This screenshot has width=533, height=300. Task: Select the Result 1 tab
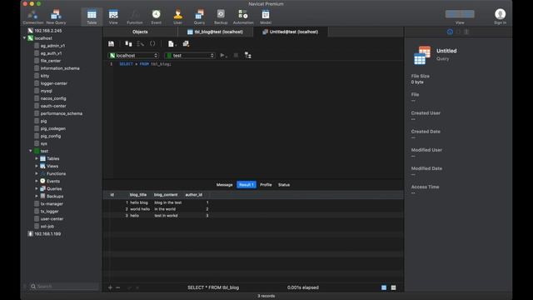247,185
